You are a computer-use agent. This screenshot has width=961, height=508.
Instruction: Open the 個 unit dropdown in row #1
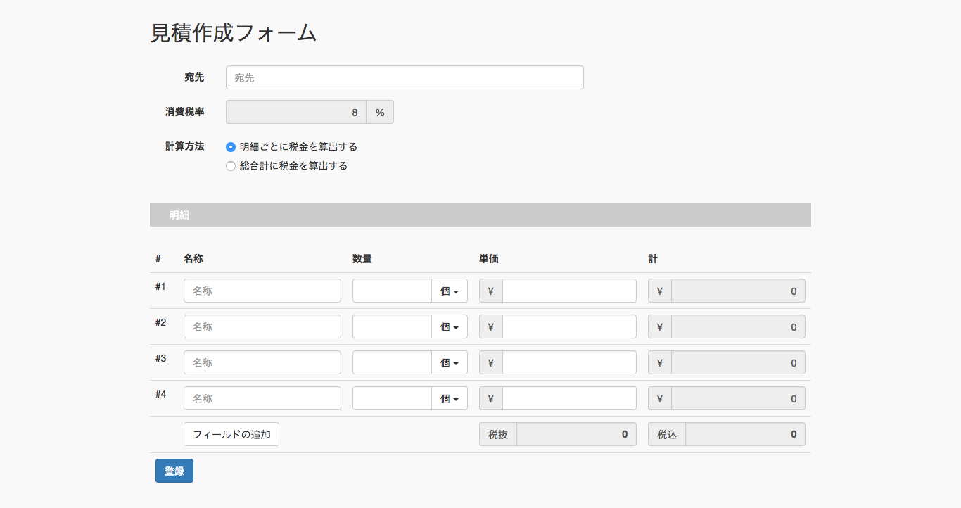point(450,291)
